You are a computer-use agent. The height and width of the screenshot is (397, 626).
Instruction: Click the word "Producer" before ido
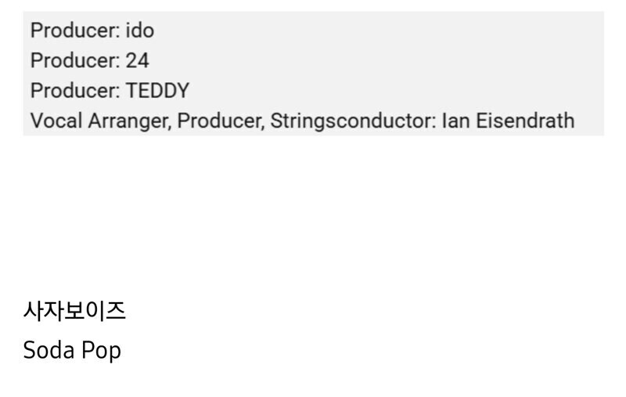click(75, 31)
